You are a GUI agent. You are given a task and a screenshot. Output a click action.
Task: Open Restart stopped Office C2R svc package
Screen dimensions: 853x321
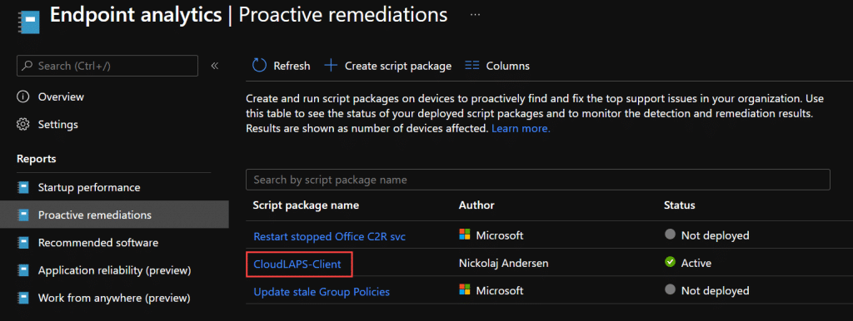330,237
